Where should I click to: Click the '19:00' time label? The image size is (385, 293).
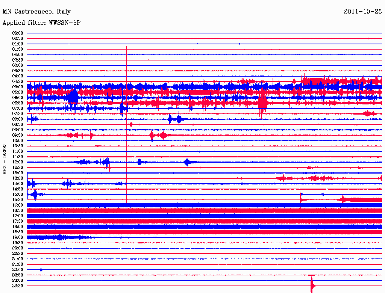point(18,237)
